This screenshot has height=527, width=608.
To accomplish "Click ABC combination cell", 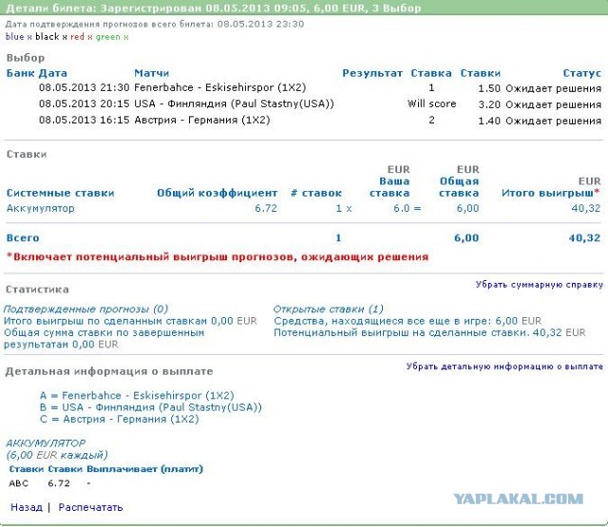I will 19,483.
